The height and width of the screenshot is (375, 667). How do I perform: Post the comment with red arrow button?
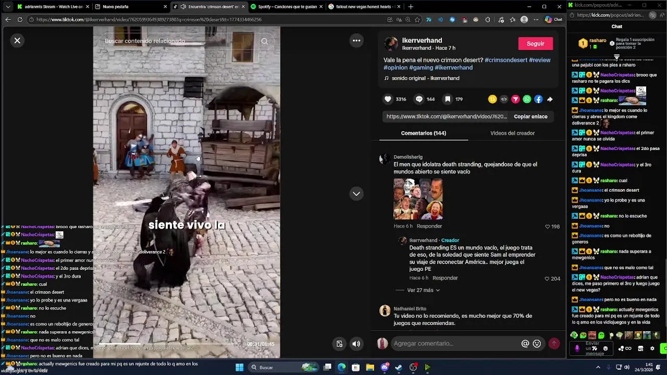[x=554, y=343]
